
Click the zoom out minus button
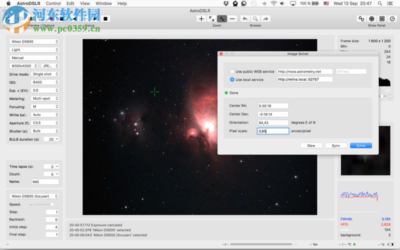point(232,18)
